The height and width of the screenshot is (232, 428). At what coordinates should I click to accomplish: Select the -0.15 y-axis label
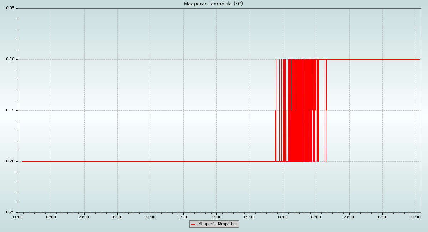pyautogui.click(x=10, y=110)
